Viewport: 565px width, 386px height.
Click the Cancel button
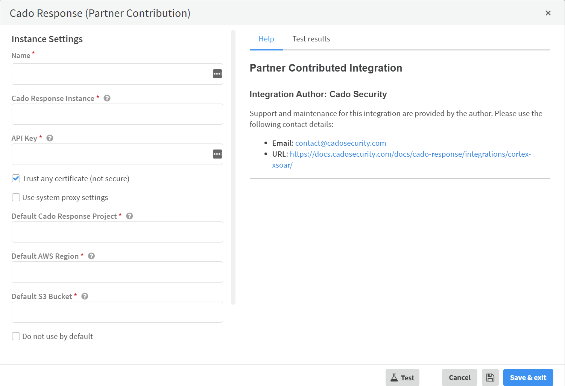click(x=460, y=377)
